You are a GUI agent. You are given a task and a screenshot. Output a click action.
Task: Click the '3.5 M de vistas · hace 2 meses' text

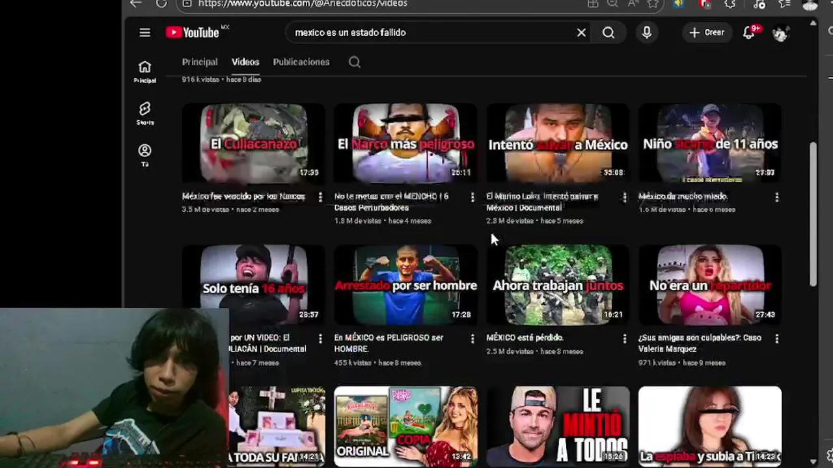(x=230, y=210)
